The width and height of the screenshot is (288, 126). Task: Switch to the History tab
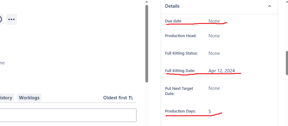[6, 97]
